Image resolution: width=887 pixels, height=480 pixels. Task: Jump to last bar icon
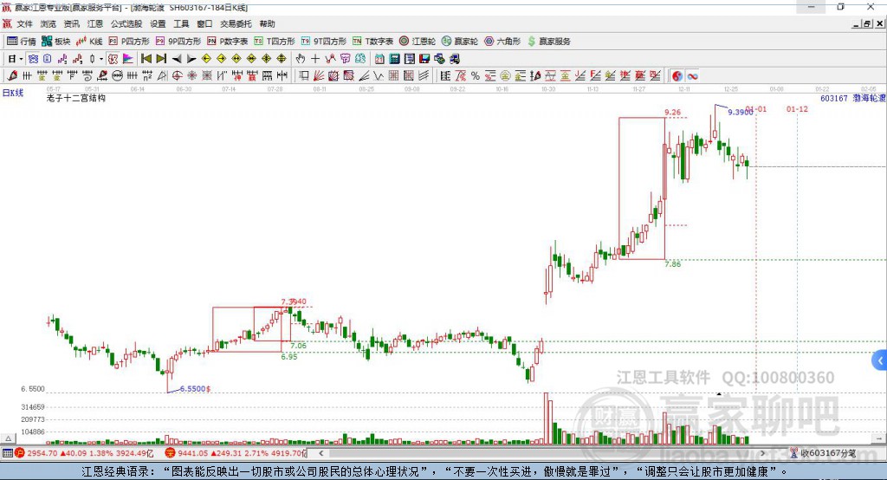(161, 59)
